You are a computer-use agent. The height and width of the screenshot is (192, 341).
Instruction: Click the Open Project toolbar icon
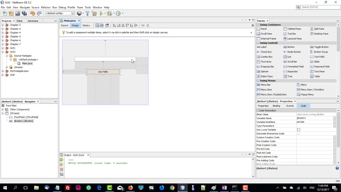tap(18, 13)
